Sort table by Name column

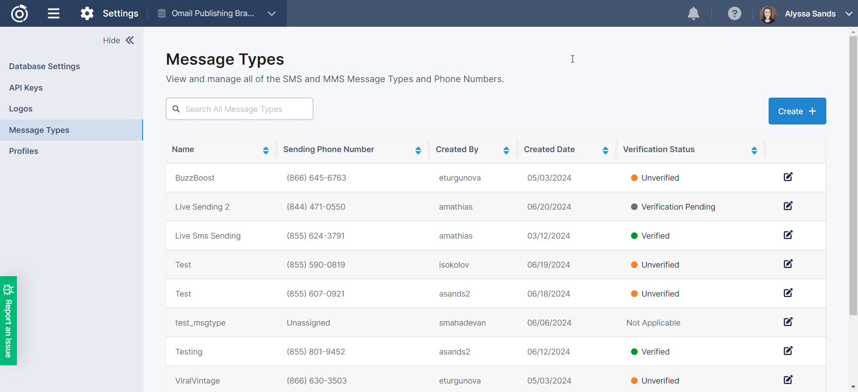point(266,150)
